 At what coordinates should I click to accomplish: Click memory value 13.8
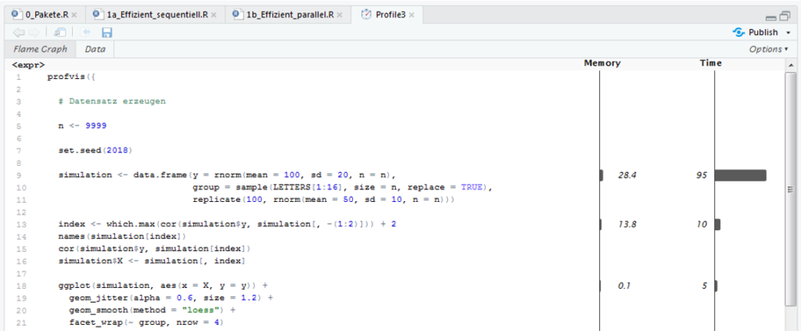point(627,225)
